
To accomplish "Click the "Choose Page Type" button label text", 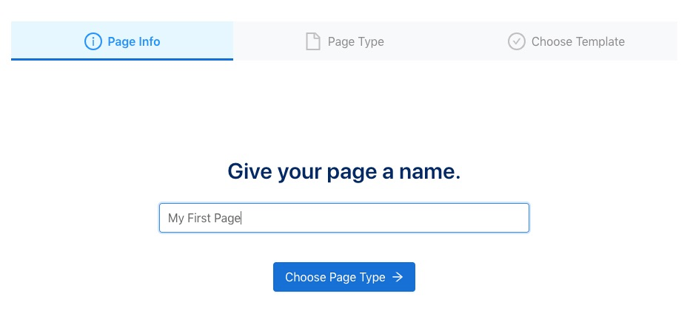I will pos(335,277).
